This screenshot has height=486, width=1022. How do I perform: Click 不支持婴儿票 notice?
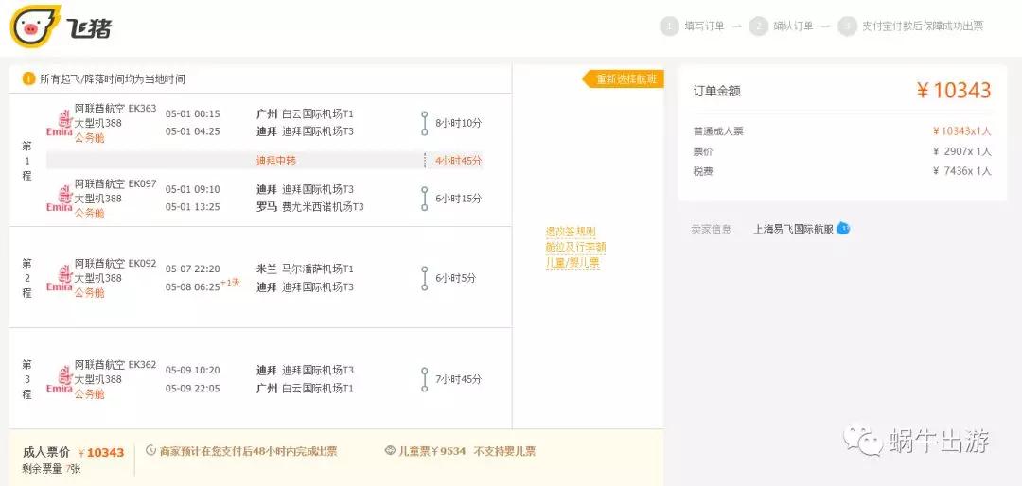tap(504, 451)
